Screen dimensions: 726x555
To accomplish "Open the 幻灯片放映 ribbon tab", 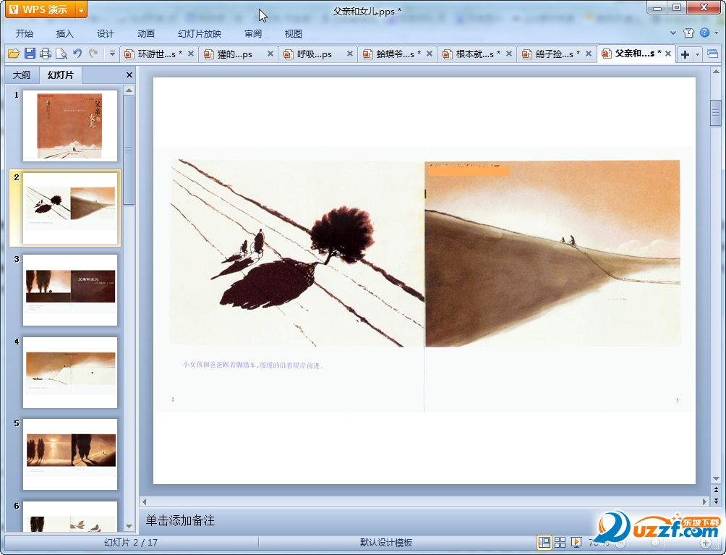I will [x=200, y=34].
